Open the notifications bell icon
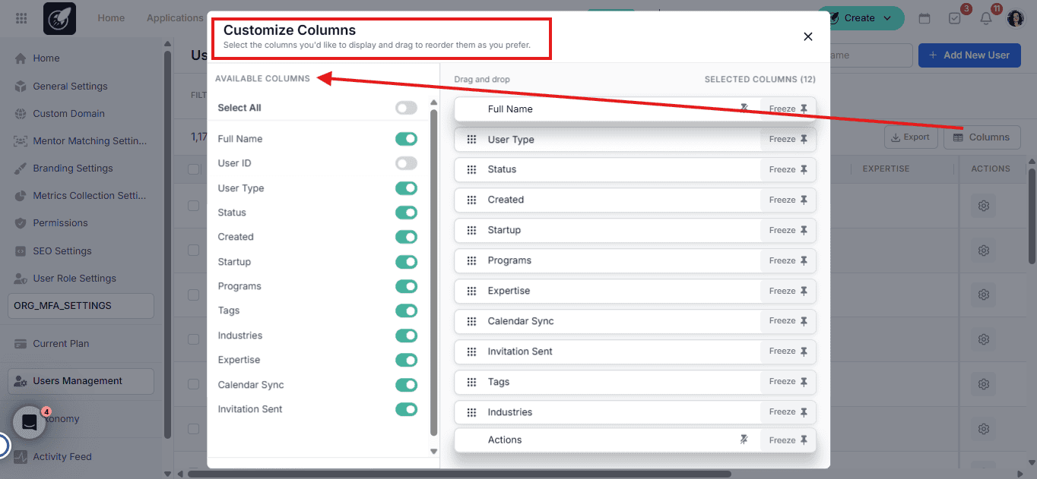Image resolution: width=1037 pixels, height=479 pixels. pos(986,18)
